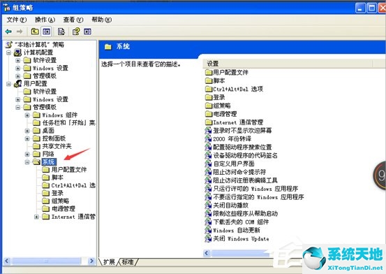Click the Up one level folder icon

click(x=35, y=31)
